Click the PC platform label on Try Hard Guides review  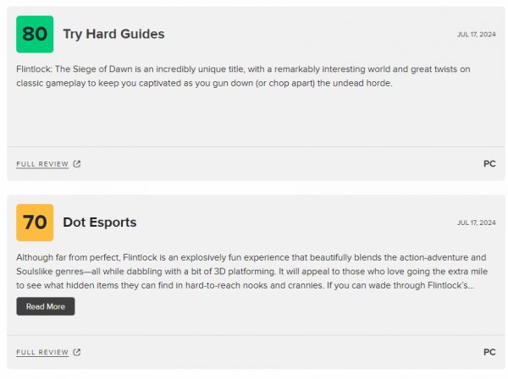489,164
